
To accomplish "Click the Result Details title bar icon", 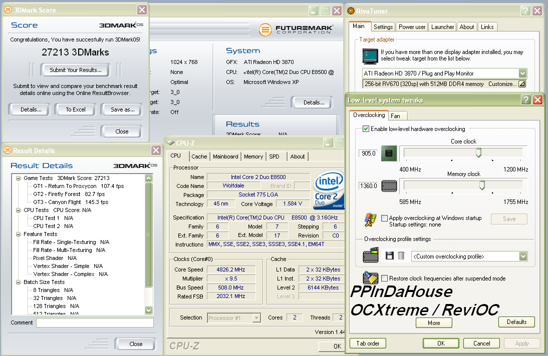I will pos(8,150).
